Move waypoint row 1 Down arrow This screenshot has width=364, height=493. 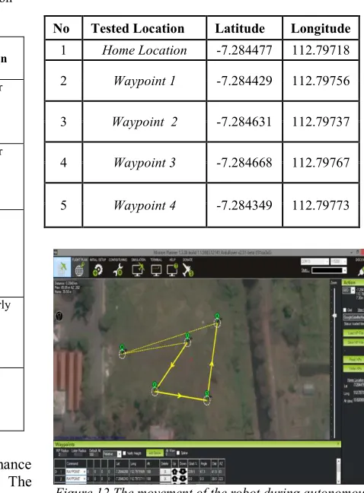pos(183,472)
